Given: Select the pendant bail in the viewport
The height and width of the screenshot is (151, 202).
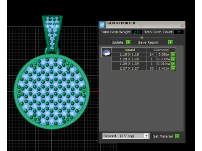Looking at the screenshot, I should point(52,34).
